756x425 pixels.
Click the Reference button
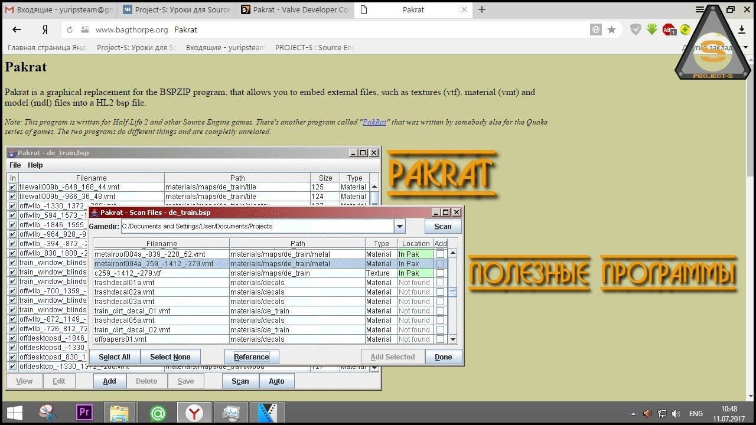pos(252,357)
